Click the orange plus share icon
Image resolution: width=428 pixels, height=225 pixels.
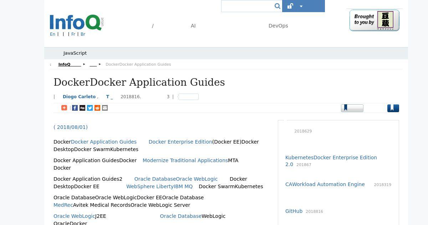pos(64,108)
